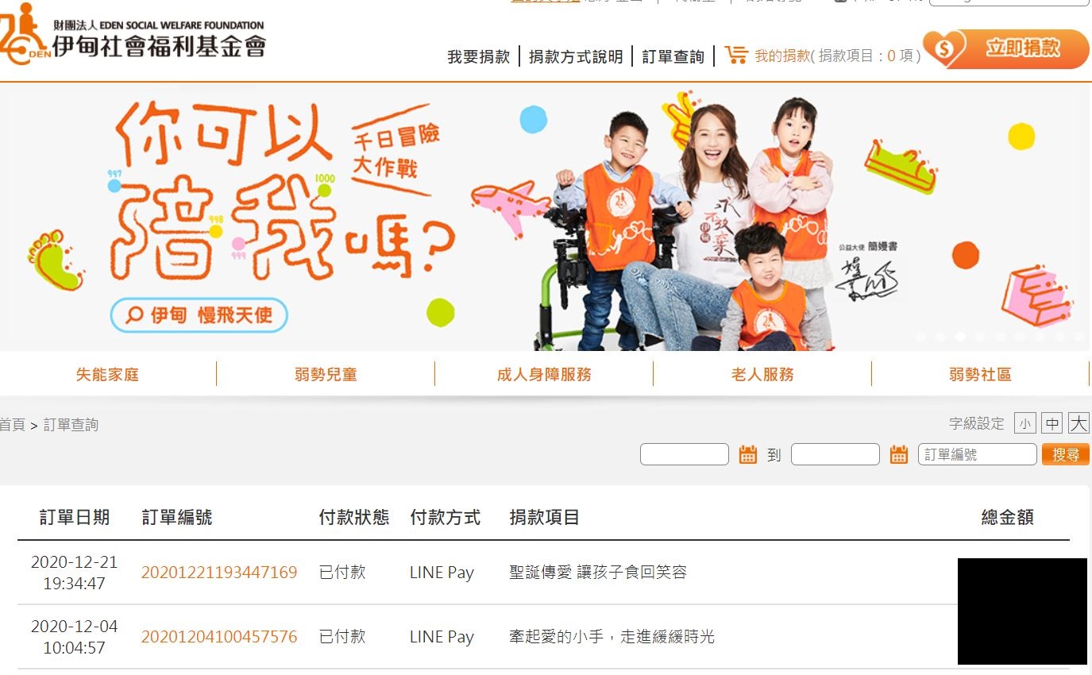Image resolution: width=1092 pixels, height=675 pixels.
Task: Select the 弱勢兒童 category tab
Action: point(326,374)
